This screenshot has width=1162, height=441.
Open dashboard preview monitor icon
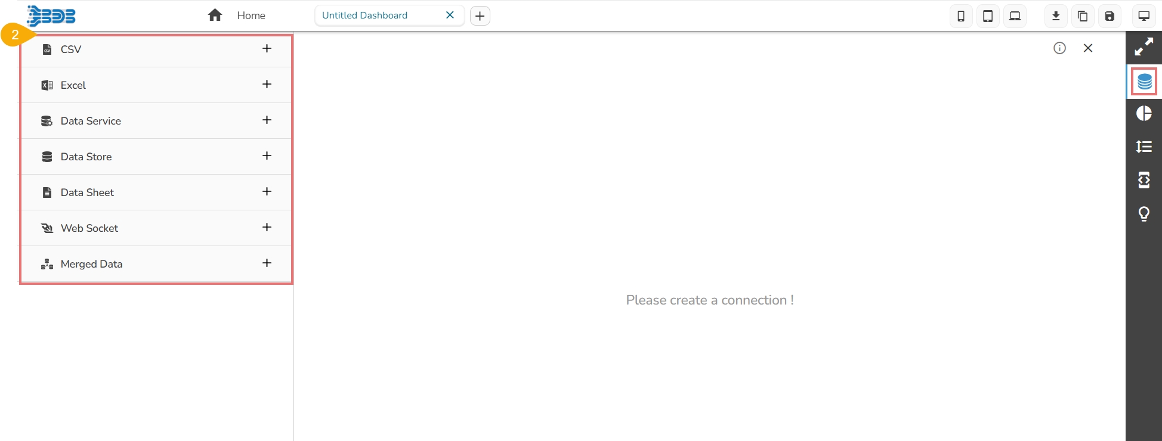click(1144, 16)
